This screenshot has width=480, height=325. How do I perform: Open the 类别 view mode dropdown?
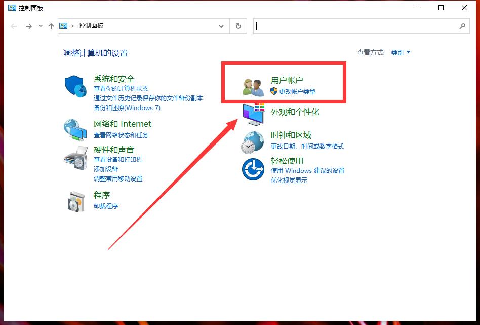[400, 52]
